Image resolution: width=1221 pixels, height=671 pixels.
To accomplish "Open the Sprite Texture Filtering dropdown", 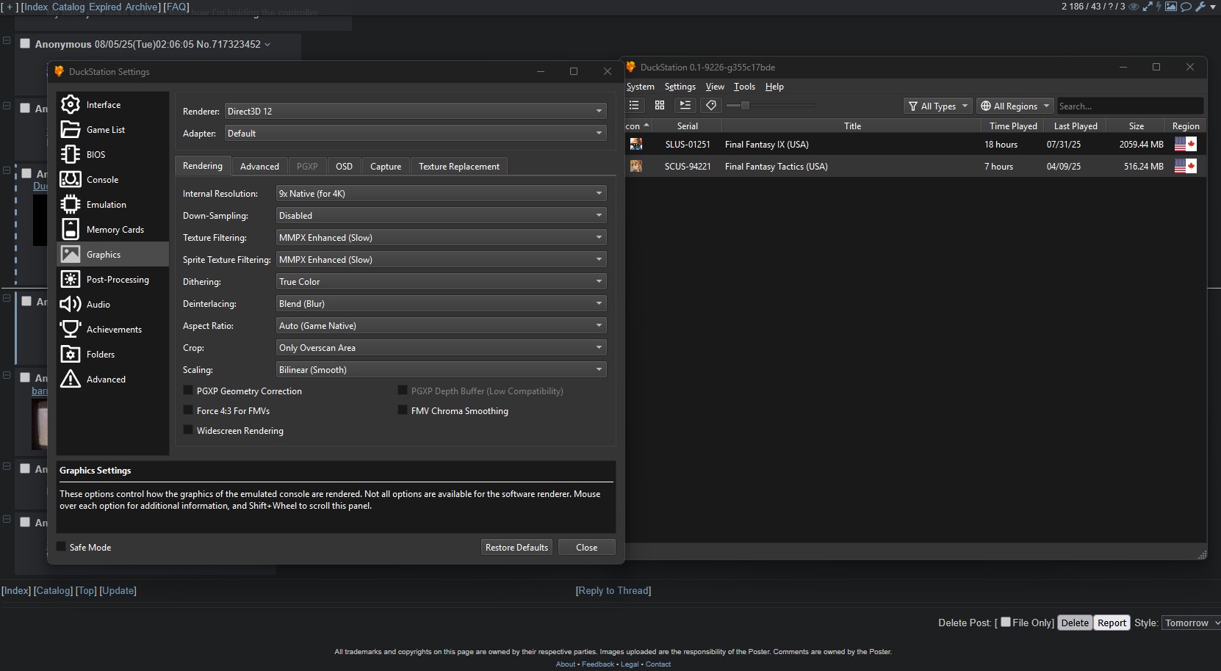I will coord(441,259).
